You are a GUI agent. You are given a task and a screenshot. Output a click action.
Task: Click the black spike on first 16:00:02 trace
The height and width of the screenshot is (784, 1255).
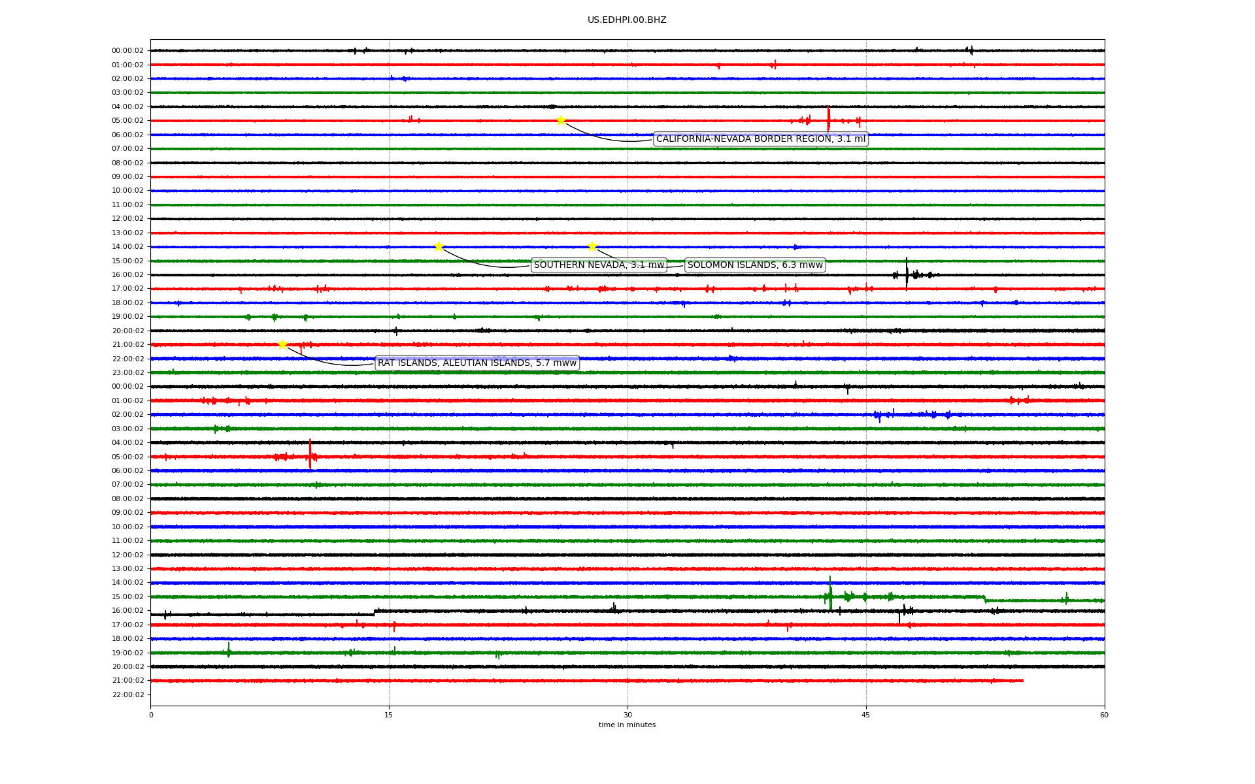907,273
